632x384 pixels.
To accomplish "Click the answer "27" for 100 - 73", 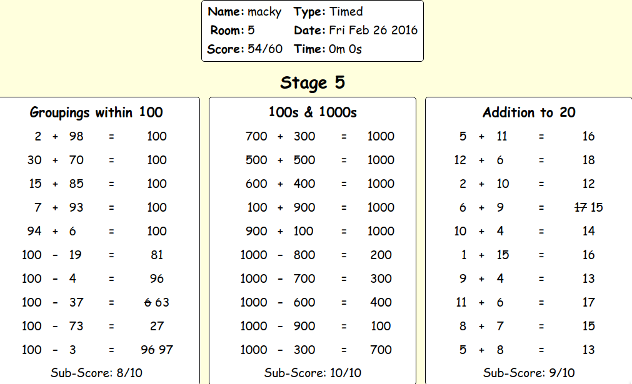I will point(157,326).
